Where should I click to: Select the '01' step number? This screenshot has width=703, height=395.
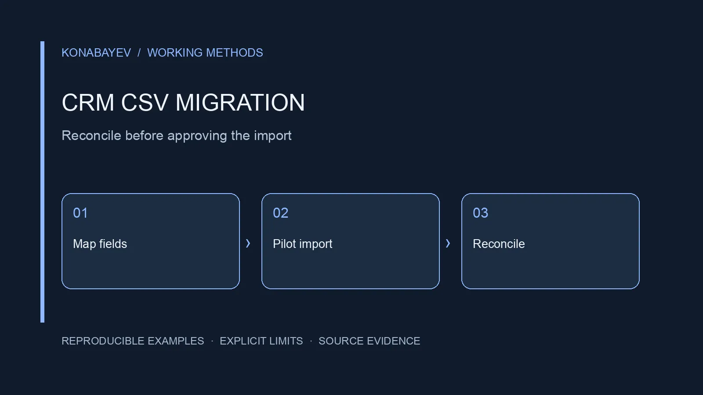click(x=80, y=213)
